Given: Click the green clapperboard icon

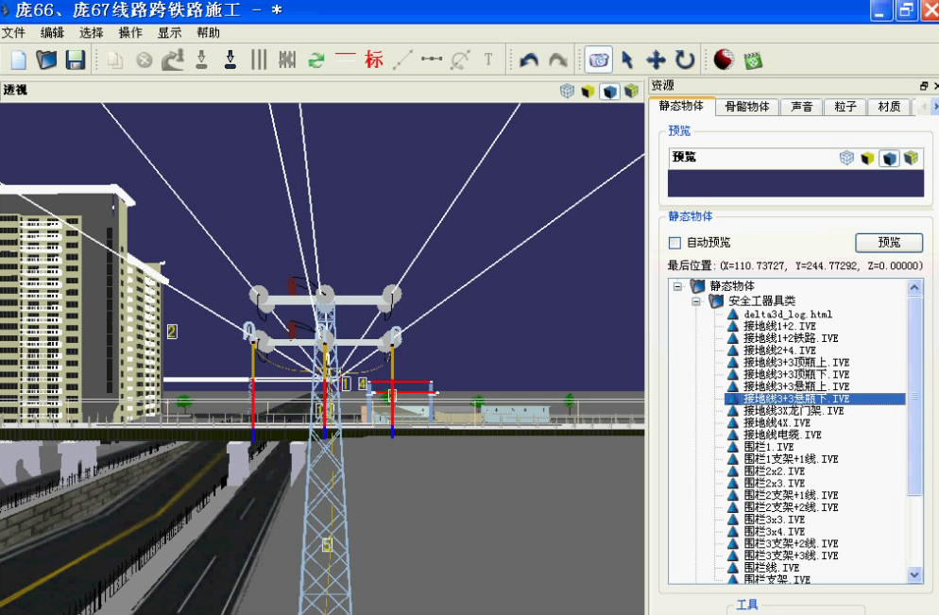Looking at the screenshot, I should 753,60.
